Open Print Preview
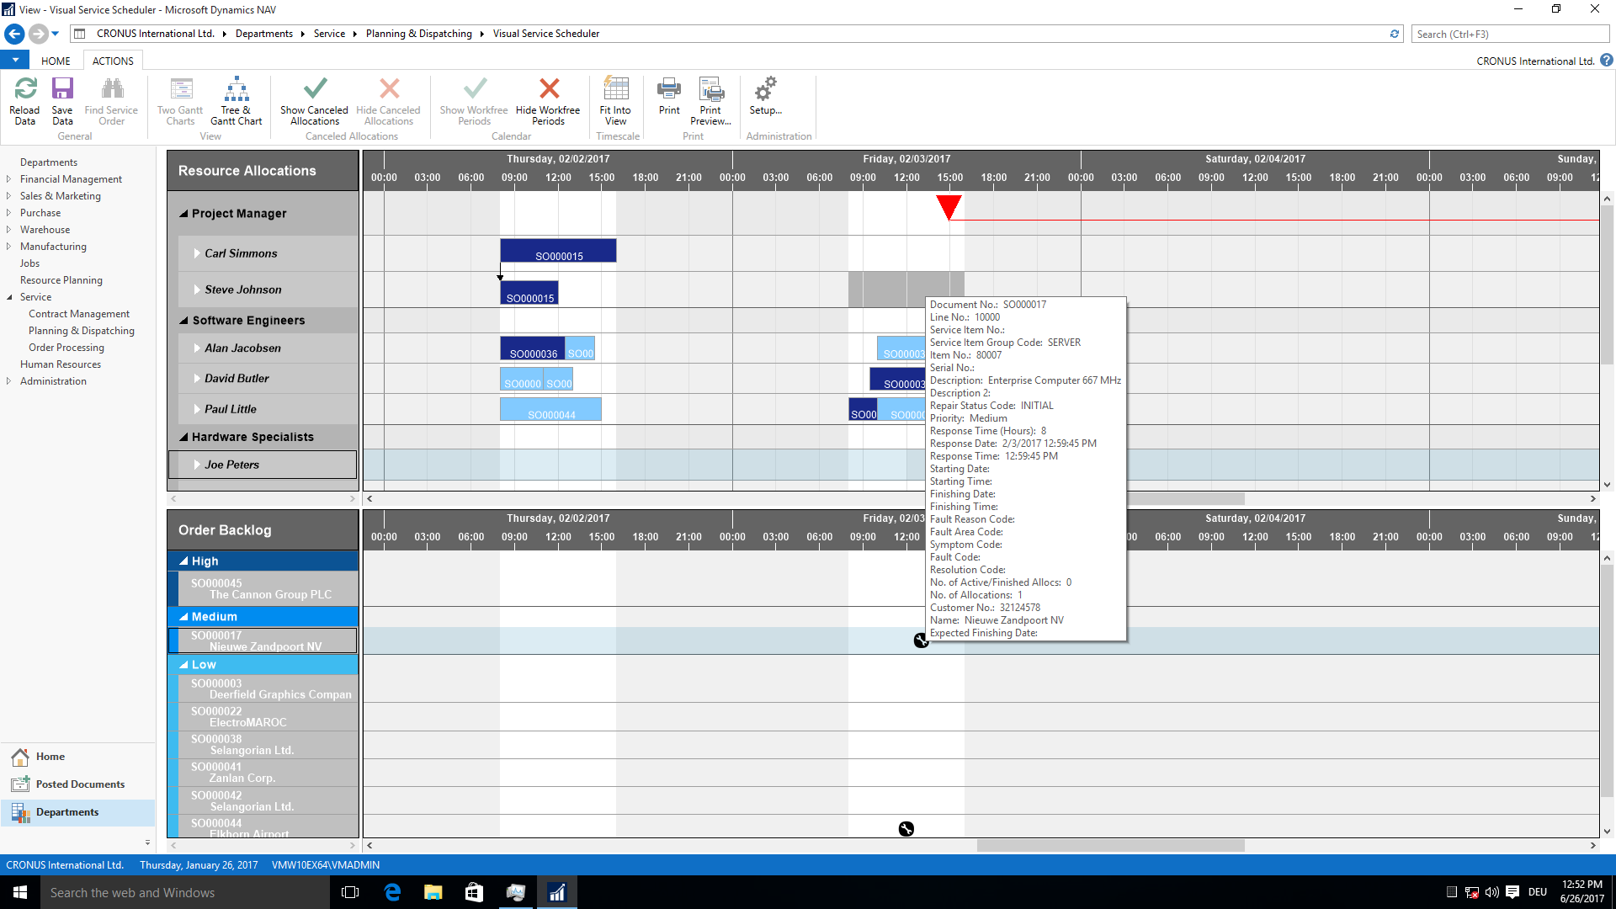 coord(710,101)
